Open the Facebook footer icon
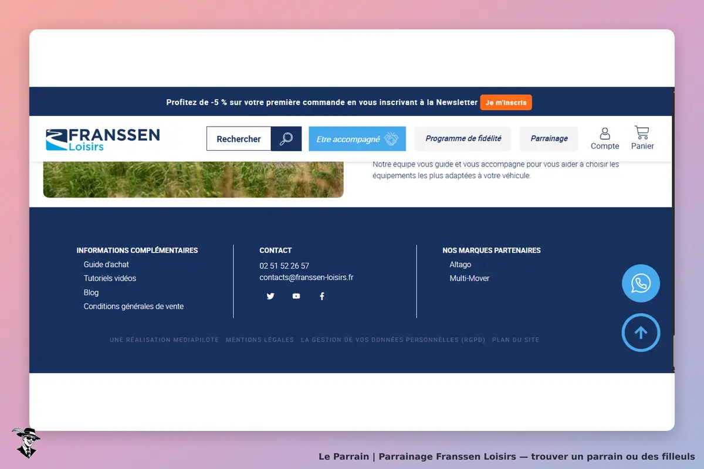This screenshot has width=704, height=469. pyautogui.click(x=321, y=296)
